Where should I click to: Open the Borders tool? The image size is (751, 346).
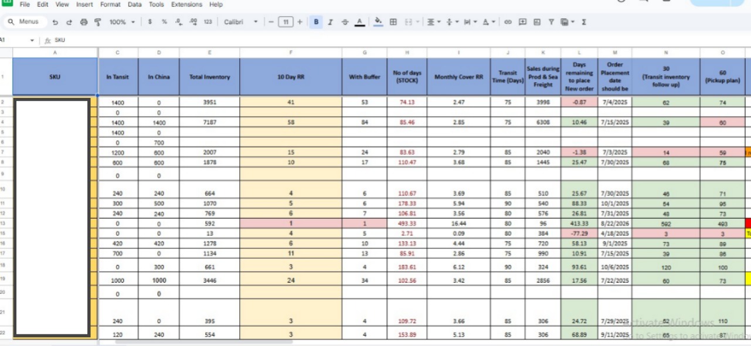pyautogui.click(x=393, y=22)
